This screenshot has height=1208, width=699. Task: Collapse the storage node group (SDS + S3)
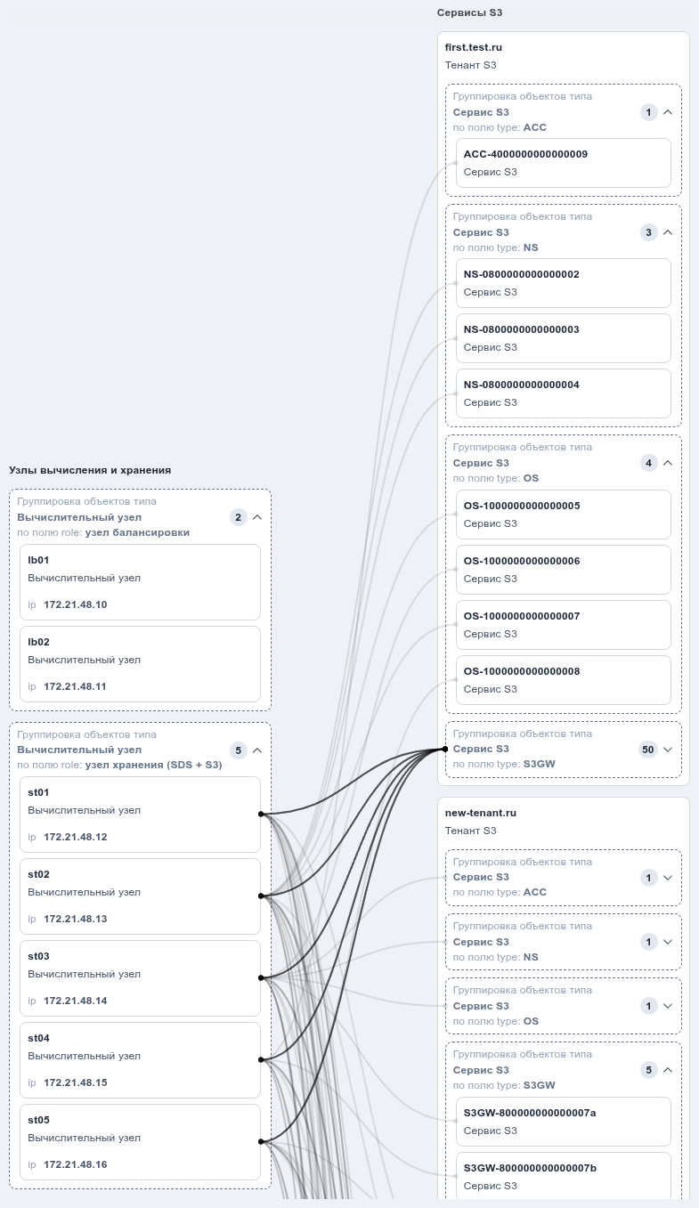tap(257, 750)
